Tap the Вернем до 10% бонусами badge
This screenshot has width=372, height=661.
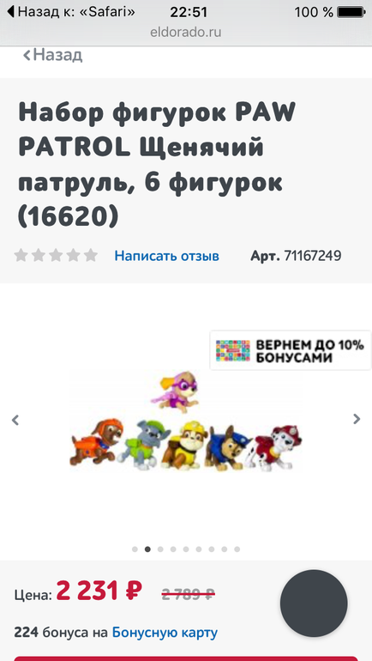[x=291, y=351]
